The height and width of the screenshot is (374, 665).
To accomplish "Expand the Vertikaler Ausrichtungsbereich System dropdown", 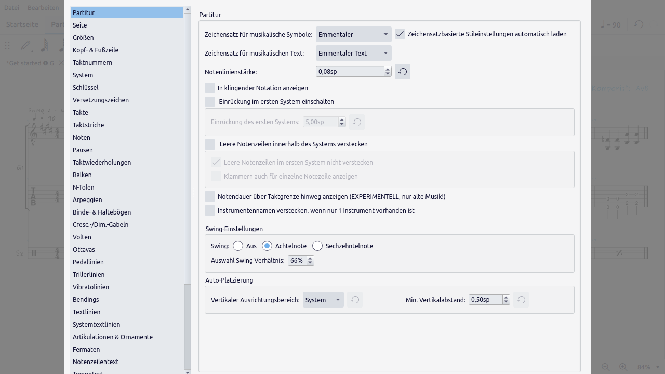I will (323, 300).
